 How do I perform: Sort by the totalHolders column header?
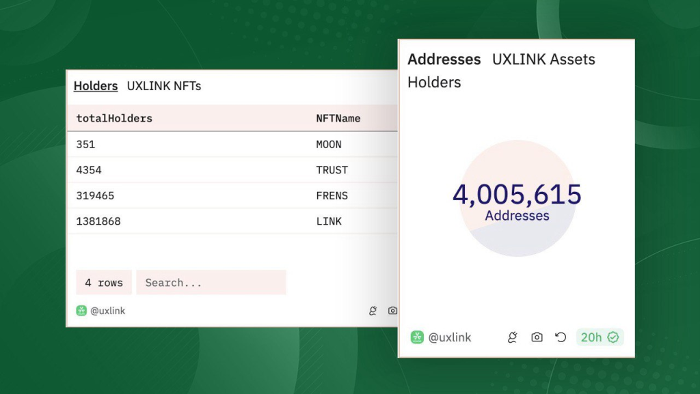pyautogui.click(x=114, y=118)
